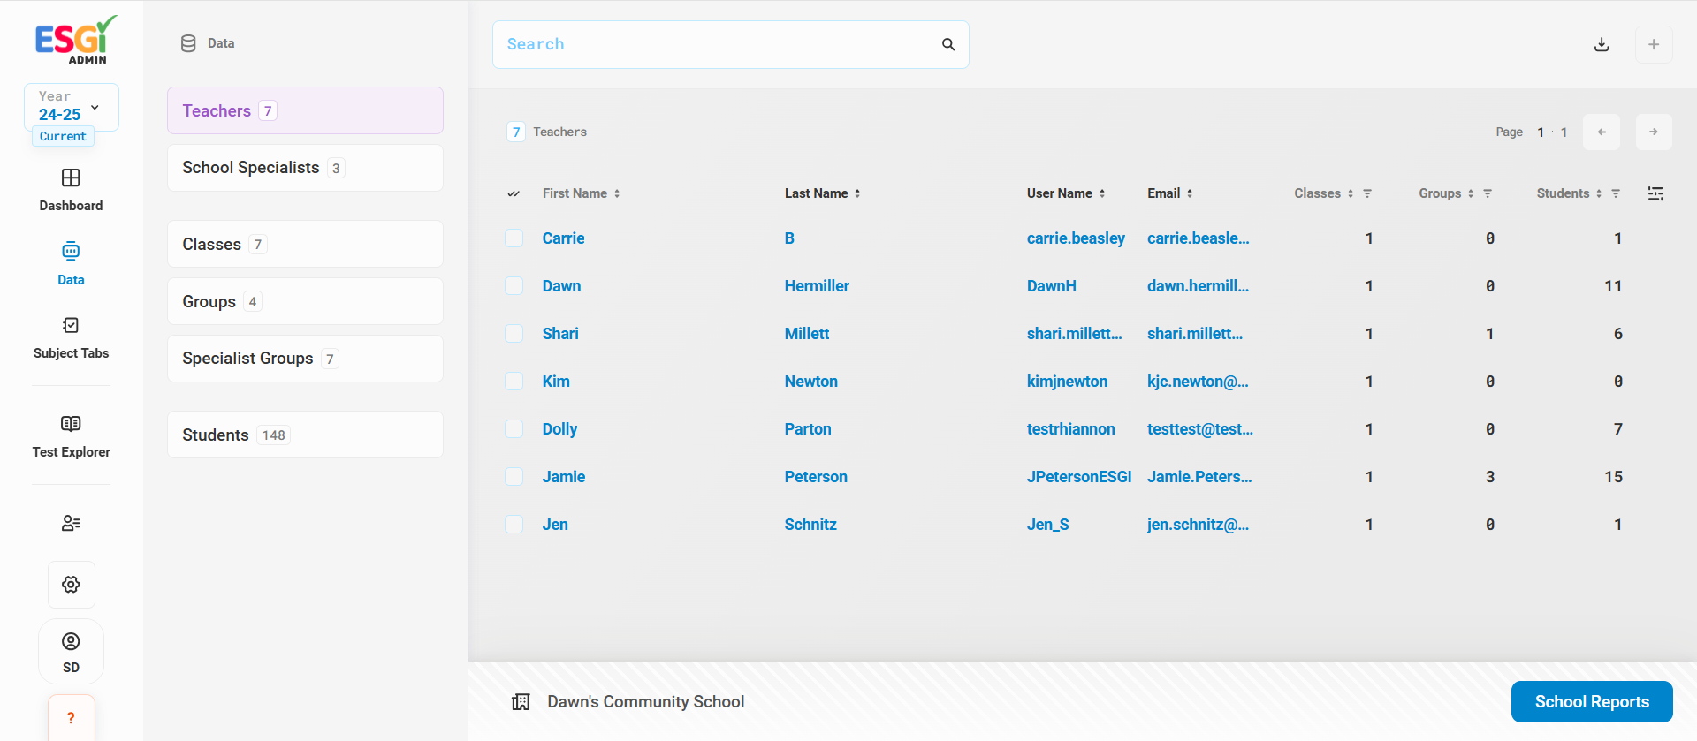Go to previous page arrow
Viewport: 1697px width, 741px height.
pyautogui.click(x=1602, y=132)
